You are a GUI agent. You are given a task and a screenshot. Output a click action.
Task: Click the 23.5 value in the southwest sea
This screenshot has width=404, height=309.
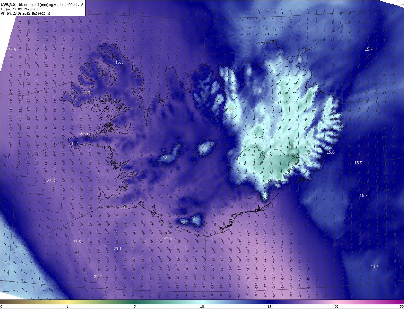[x=77, y=242]
